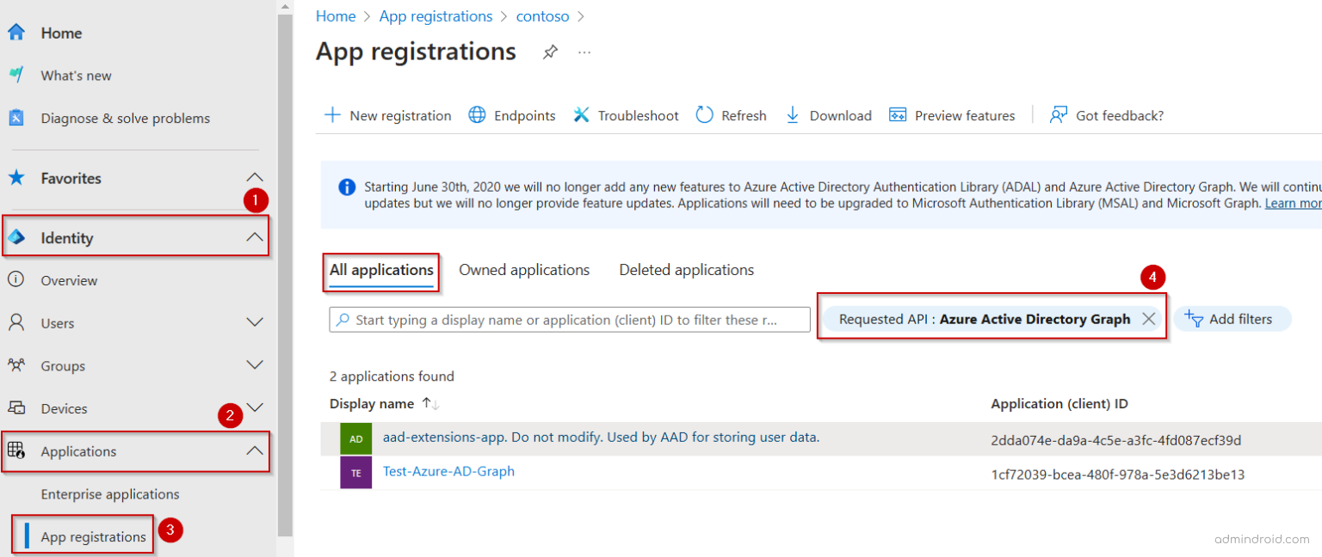
Task: Click the sidebar vertical scrollbar
Action: click(x=285, y=275)
